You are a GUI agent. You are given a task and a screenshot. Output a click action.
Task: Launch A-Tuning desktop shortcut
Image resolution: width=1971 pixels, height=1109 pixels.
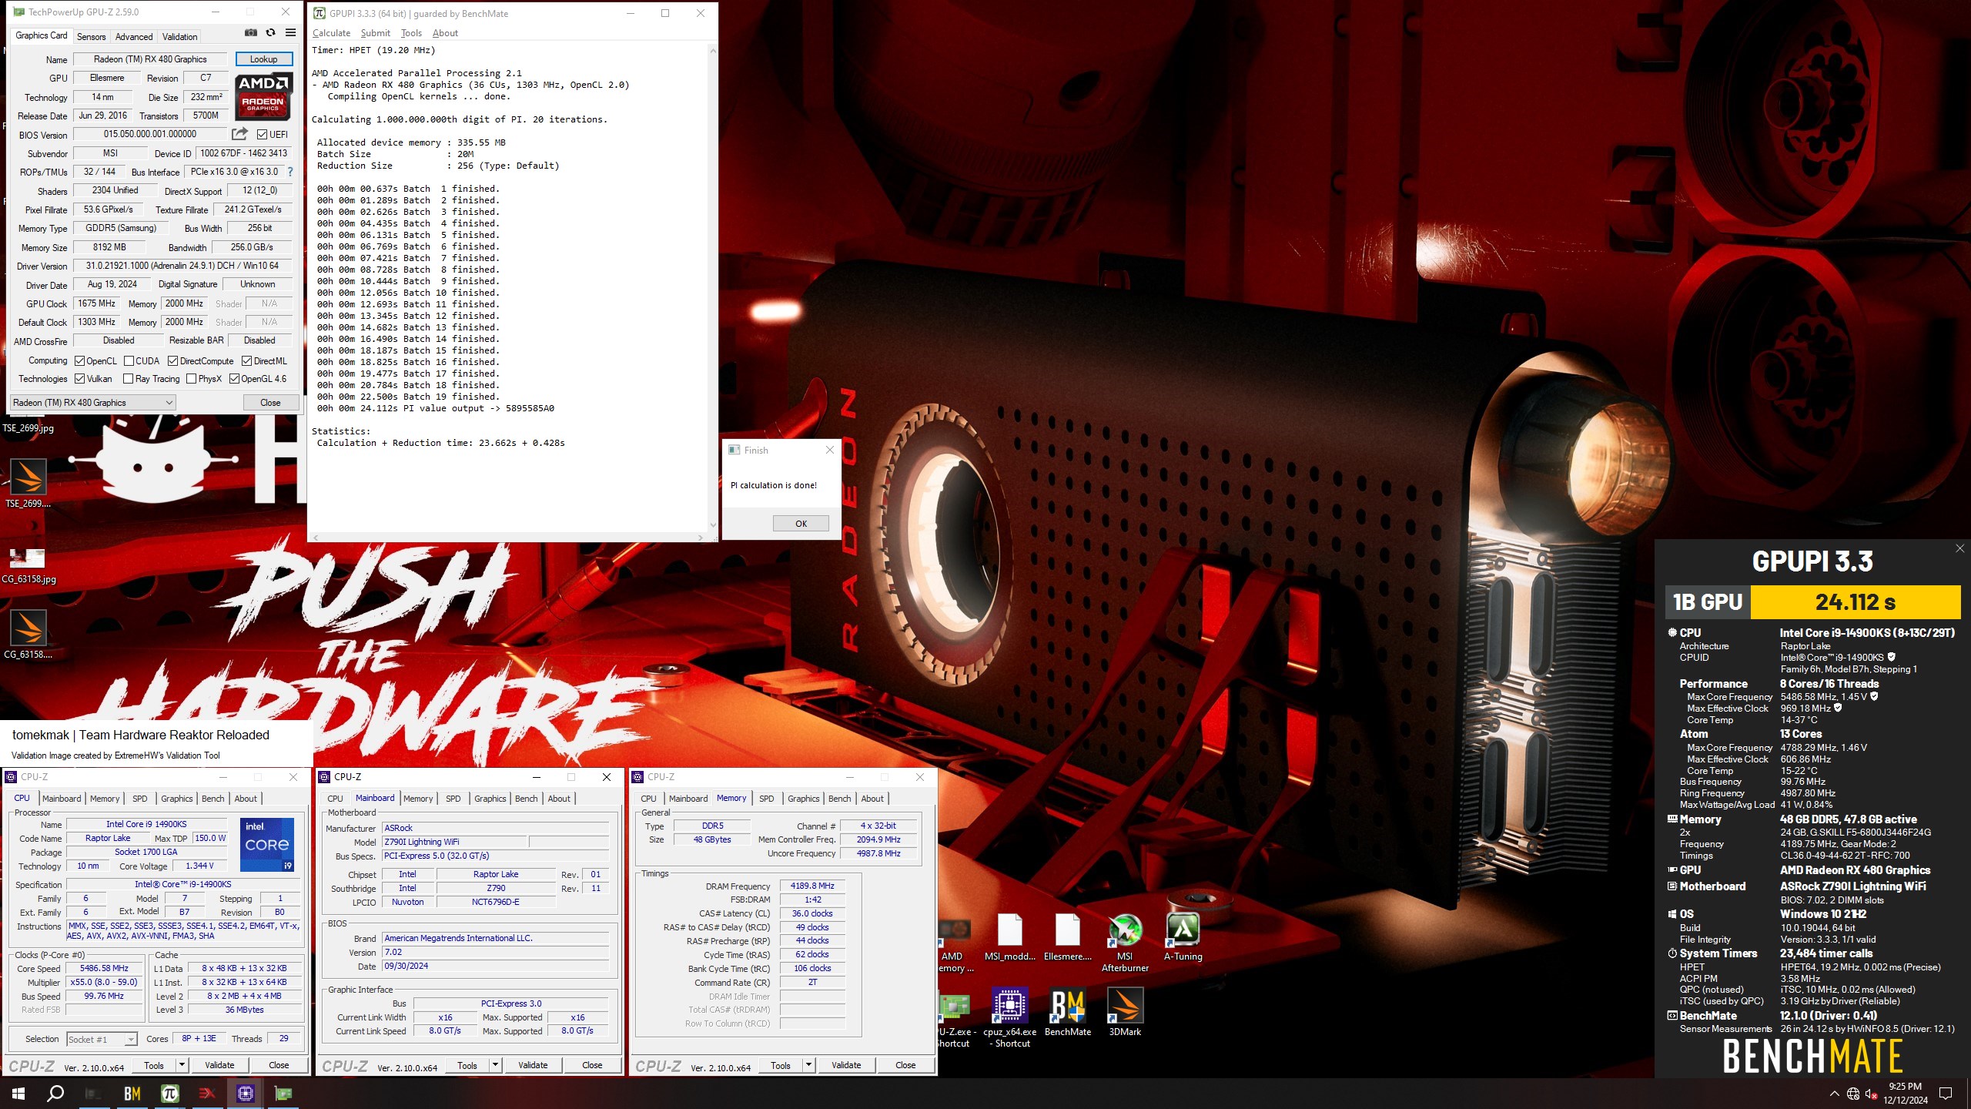1183,937
